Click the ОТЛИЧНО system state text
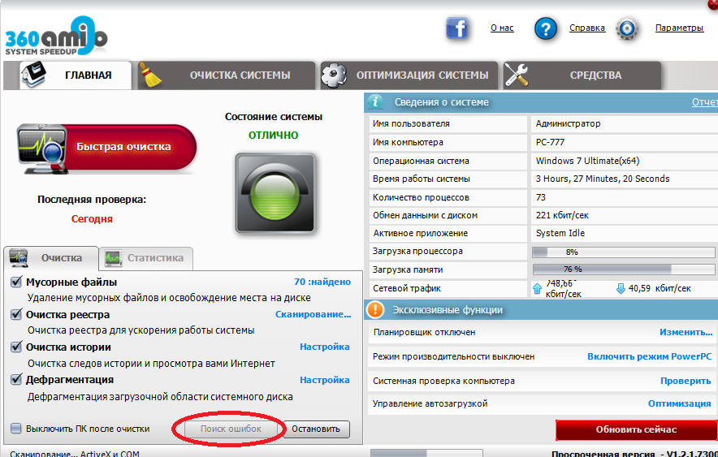This screenshot has height=457, width=718. tap(274, 135)
